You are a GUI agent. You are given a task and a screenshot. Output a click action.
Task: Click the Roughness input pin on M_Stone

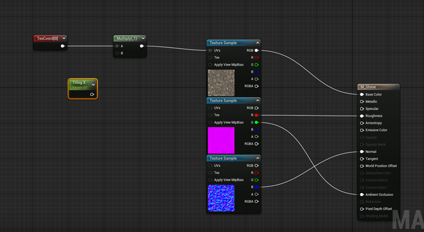click(362, 116)
